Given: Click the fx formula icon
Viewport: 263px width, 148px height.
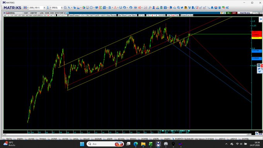Looking at the screenshot, I should [150, 8].
